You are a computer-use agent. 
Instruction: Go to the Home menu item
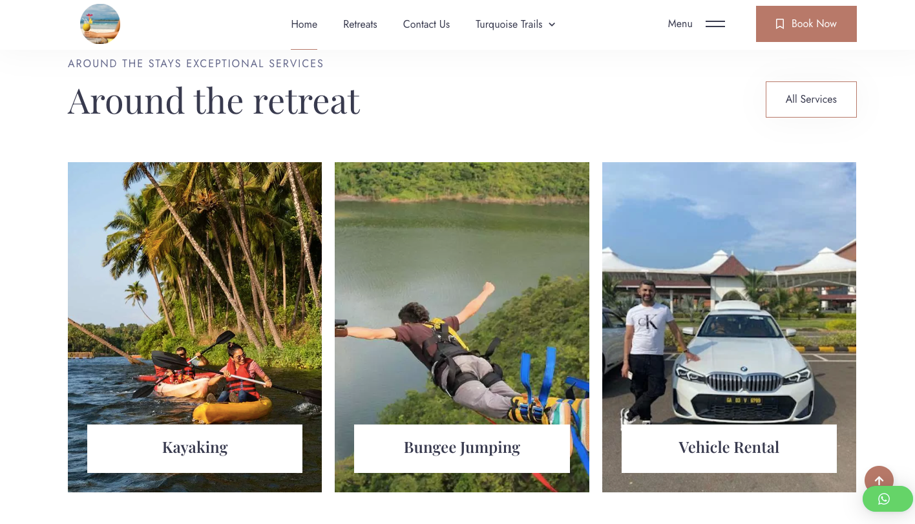(x=304, y=25)
